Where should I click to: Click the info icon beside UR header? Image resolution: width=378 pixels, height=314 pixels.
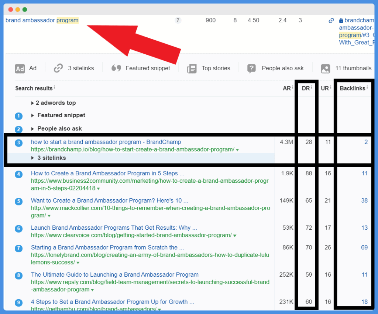[330, 87]
